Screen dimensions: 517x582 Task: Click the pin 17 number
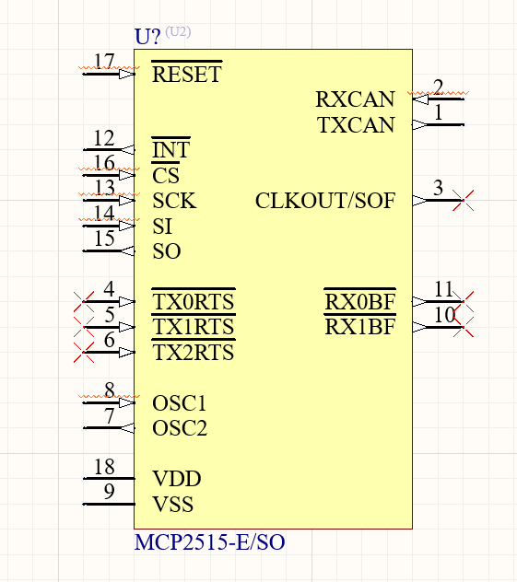click(x=104, y=62)
